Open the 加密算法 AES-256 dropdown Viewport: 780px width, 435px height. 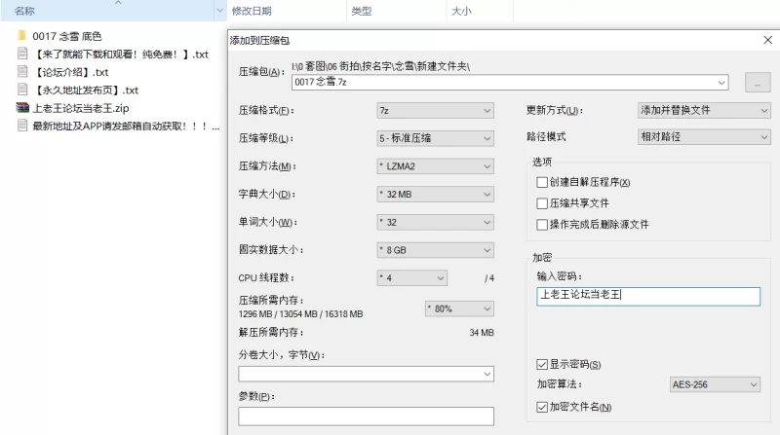[x=715, y=385]
